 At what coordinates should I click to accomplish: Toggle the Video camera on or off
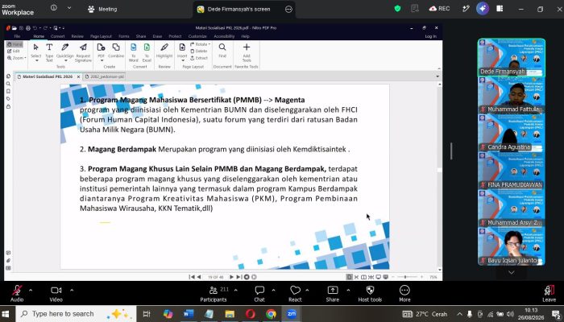56,293
